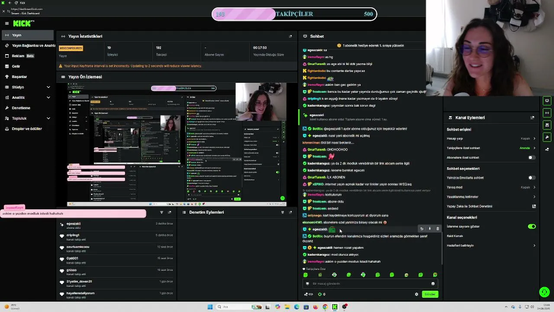Open chat settings gear icon
The width and height of the screenshot is (554, 312).
(x=417, y=294)
